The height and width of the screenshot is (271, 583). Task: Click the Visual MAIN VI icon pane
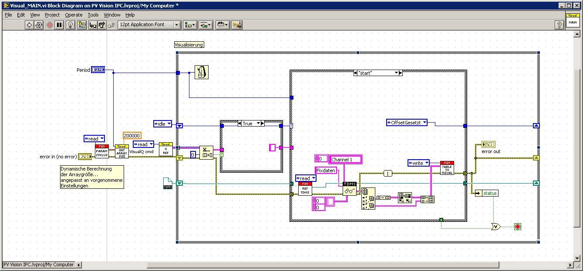573,20
